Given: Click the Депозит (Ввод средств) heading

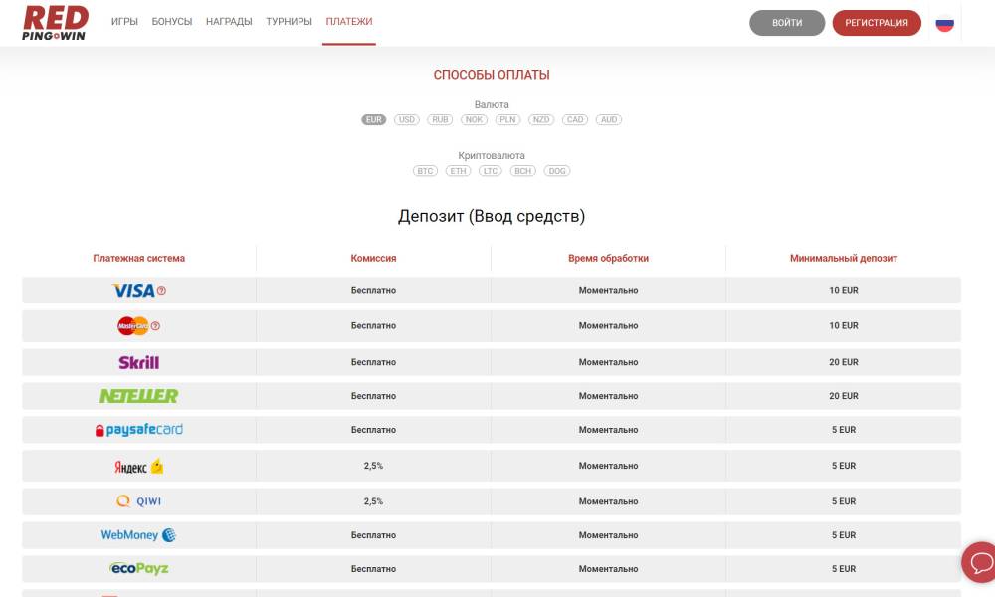Looking at the screenshot, I should pyautogui.click(x=492, y=216).
